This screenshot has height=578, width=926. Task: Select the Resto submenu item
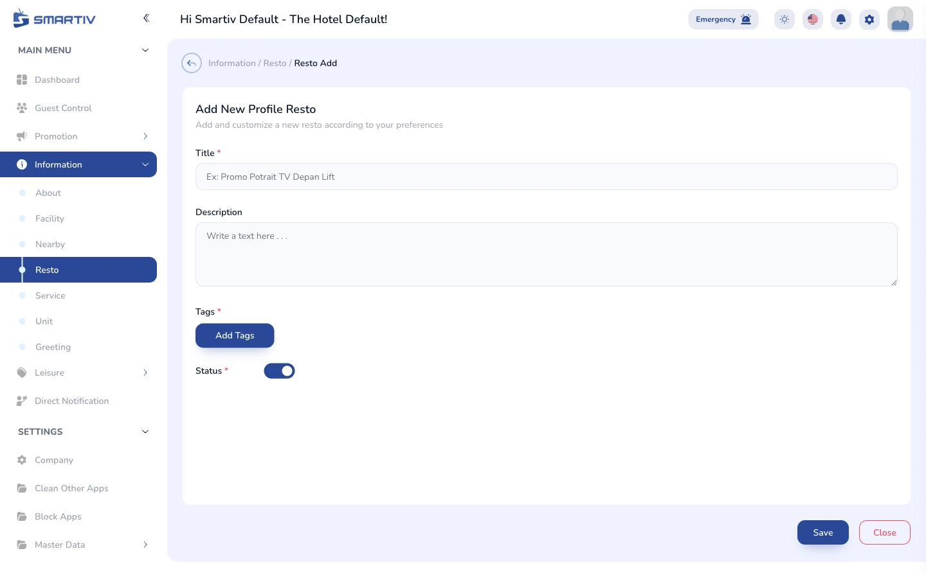[x=78, y=270]
